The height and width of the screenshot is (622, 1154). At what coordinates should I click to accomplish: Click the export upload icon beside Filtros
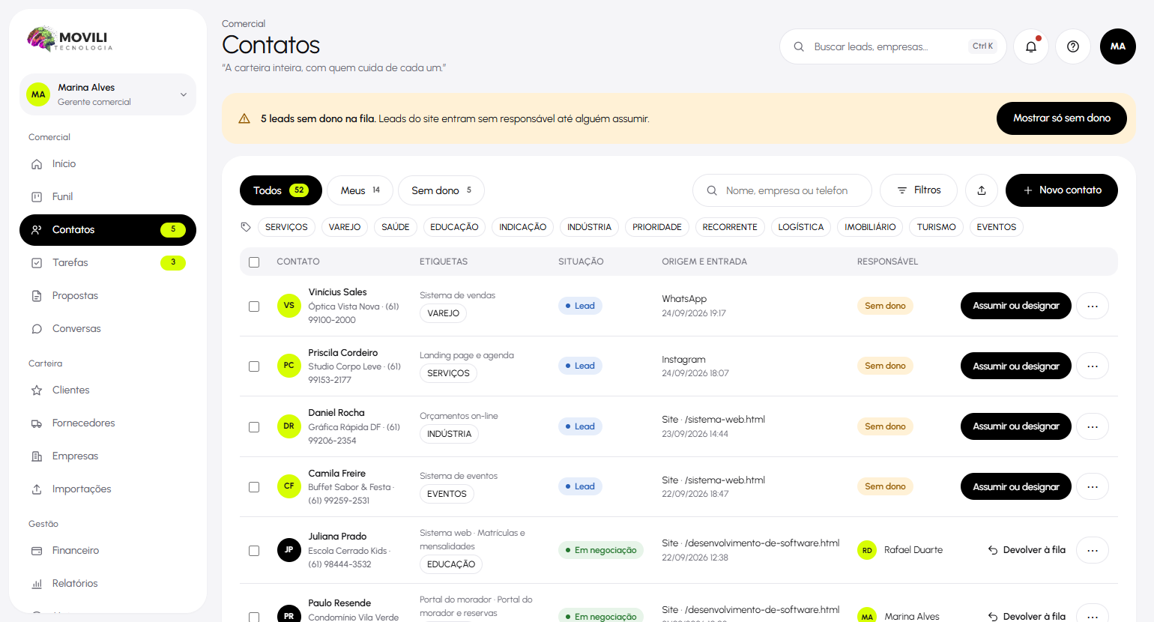[982, 190]
